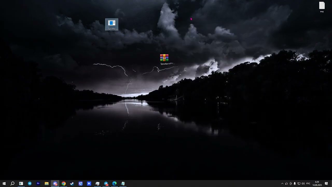
Task: Open second Telegram icon with red badge
Action: click(106, 184)
